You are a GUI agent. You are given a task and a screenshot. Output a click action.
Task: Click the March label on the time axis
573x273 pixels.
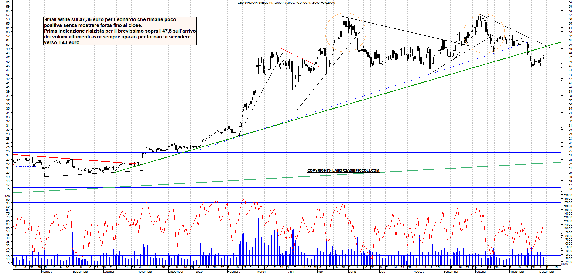point(261,271)
